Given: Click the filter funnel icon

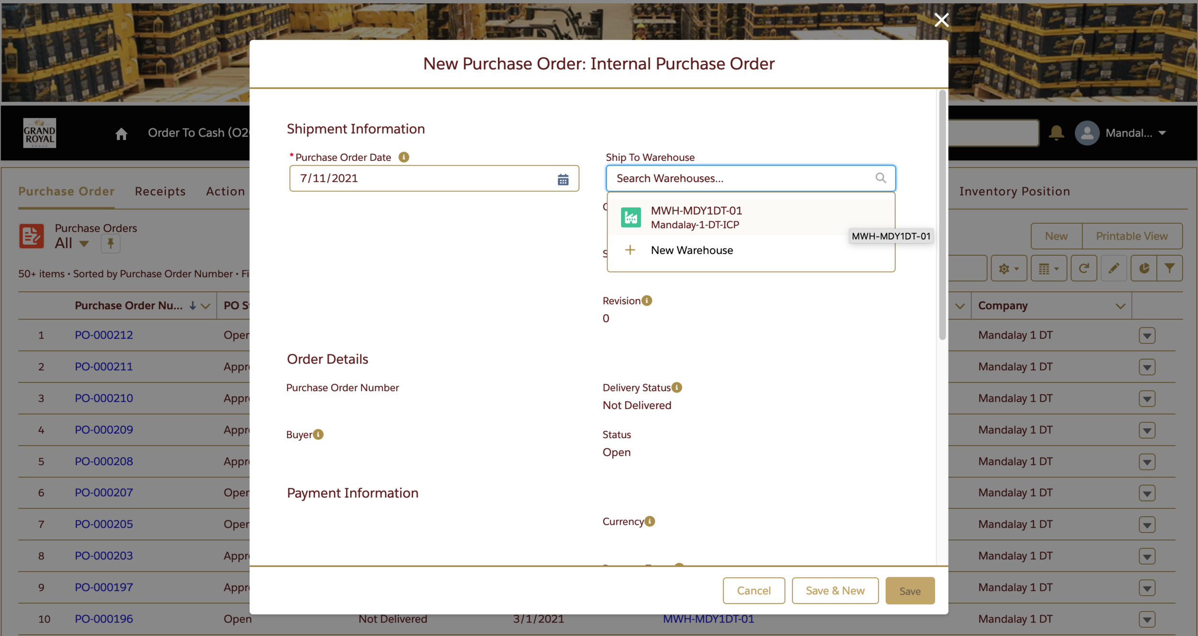Looking at the screenshot, I should tap(1169, 269).
